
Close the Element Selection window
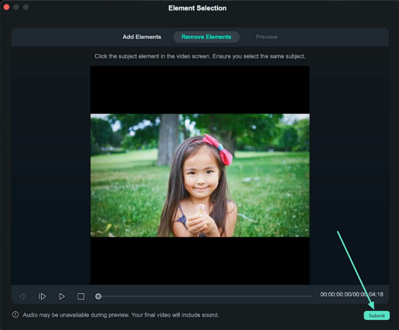tap(6, 7)
